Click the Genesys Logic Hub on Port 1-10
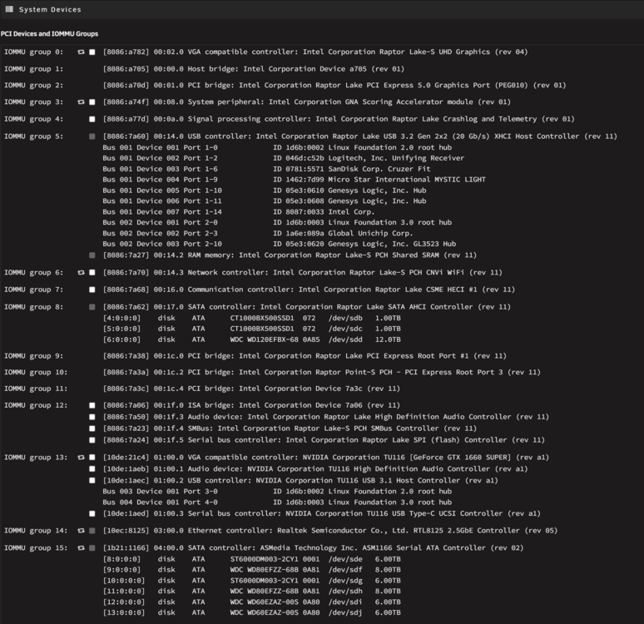 click(265, 191)
